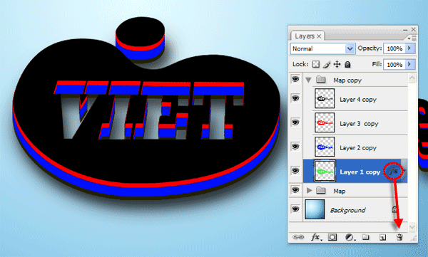Viewport: 428px width, 257px height.
Task: Enable lock transparent pixels
Action: pyautogui.click(x=316, y=64)
